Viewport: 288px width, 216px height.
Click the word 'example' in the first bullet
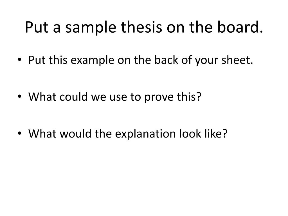[92, 61]
